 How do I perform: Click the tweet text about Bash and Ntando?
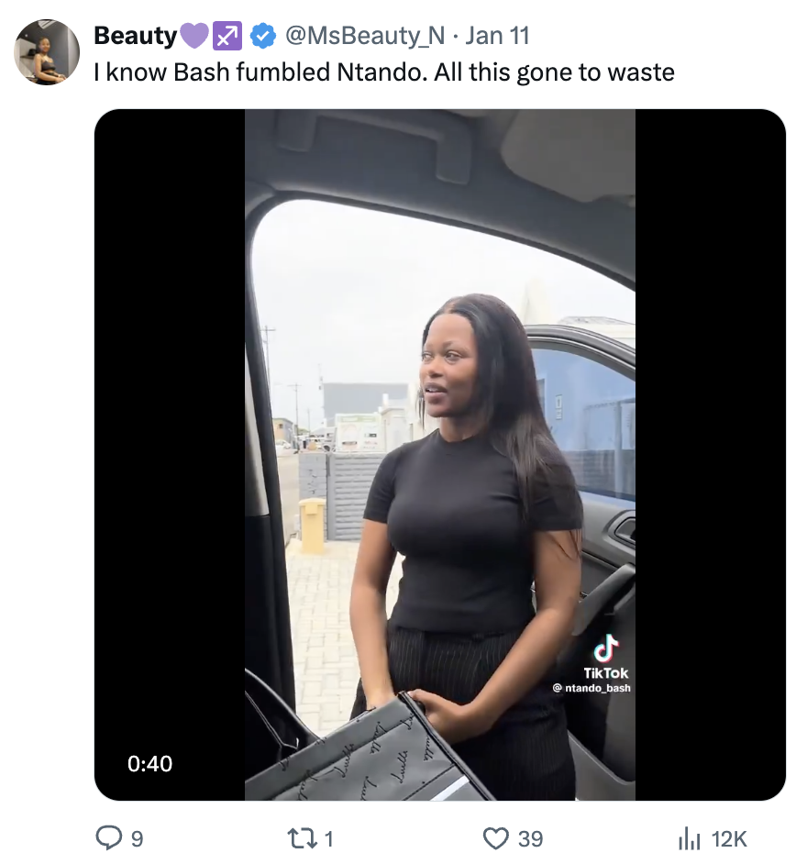[384, 72]
